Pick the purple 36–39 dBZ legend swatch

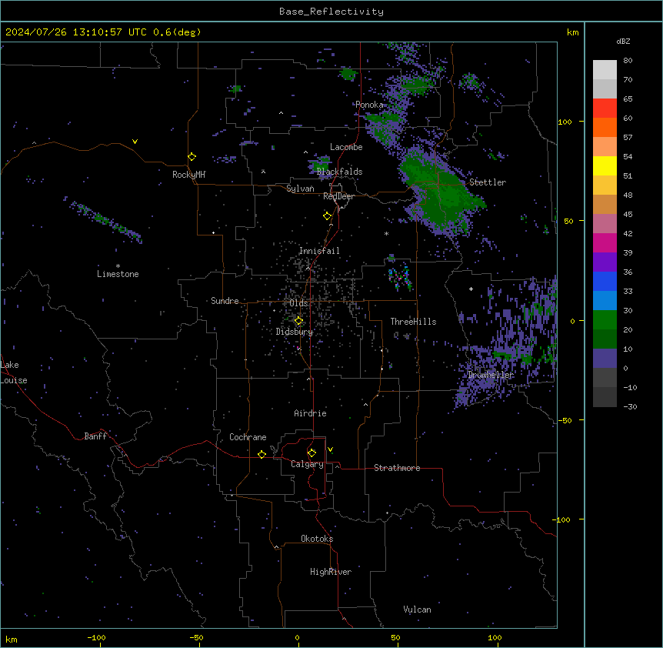tap(605, 262)
